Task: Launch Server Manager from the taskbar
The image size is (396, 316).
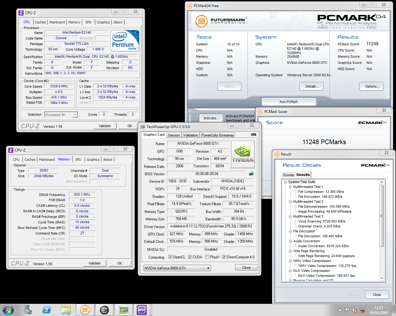Action: pyautogui.click(x=28, y=310)
